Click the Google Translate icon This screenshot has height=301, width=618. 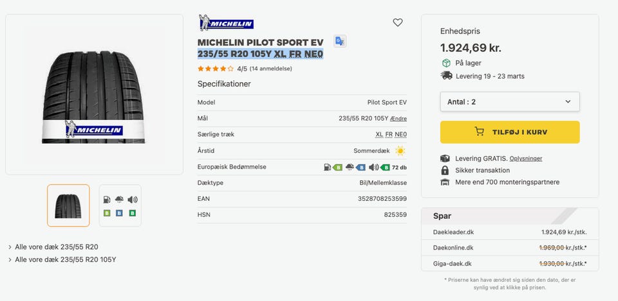339,41
